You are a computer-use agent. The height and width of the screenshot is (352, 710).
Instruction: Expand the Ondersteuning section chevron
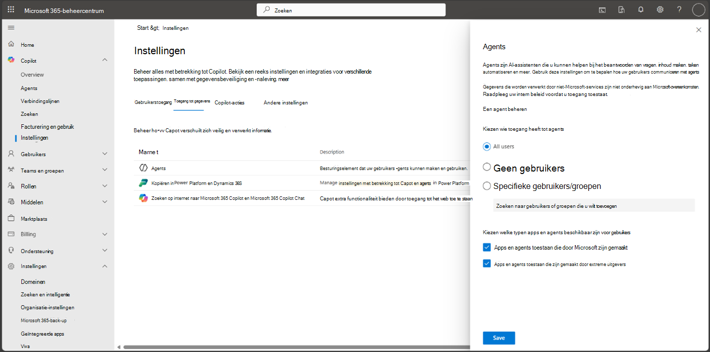pos(105,251)
